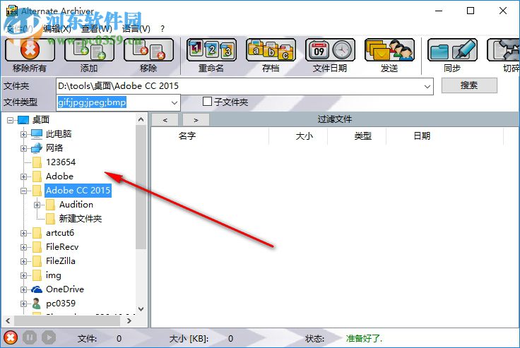Image resolution: width=520 pixels, height=348 pixels.
Task: Enable the 子文件夹 subfolder checkbox
Action: (207, 101)
